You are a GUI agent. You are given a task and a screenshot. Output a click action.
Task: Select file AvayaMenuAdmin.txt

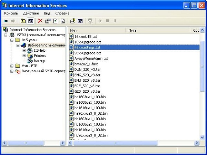coord(91,59)
